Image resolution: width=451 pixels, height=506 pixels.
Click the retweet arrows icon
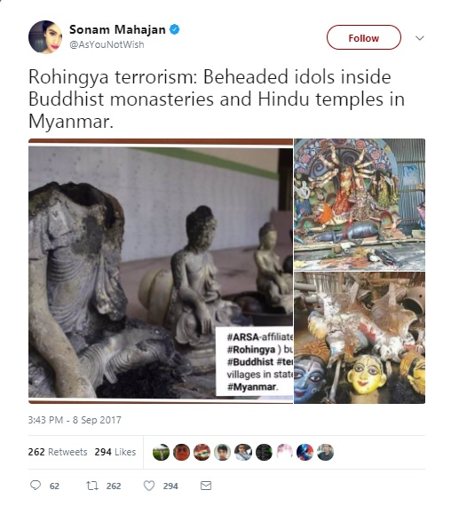tap(92, 486)
